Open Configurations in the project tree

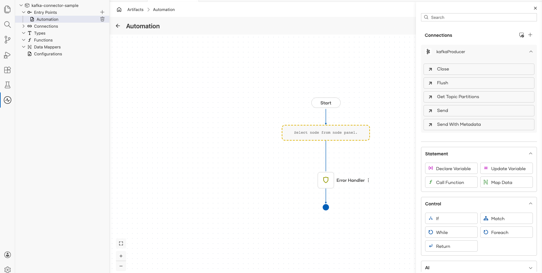coord(48,54)
